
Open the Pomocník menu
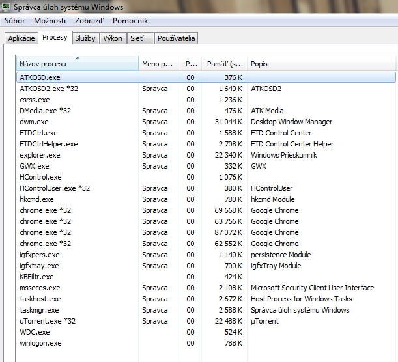pyautogui.click(x=129, y=21)
